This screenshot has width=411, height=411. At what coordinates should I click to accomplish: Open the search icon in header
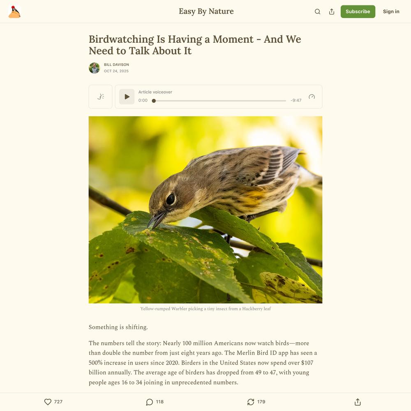[317, 12]
